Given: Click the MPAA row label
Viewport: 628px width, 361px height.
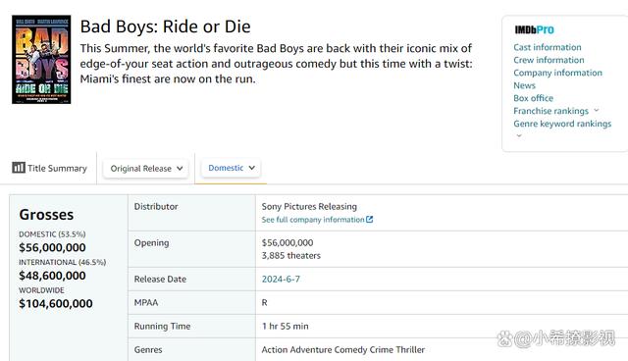Looking at the screenshot, I should [146, 302].
